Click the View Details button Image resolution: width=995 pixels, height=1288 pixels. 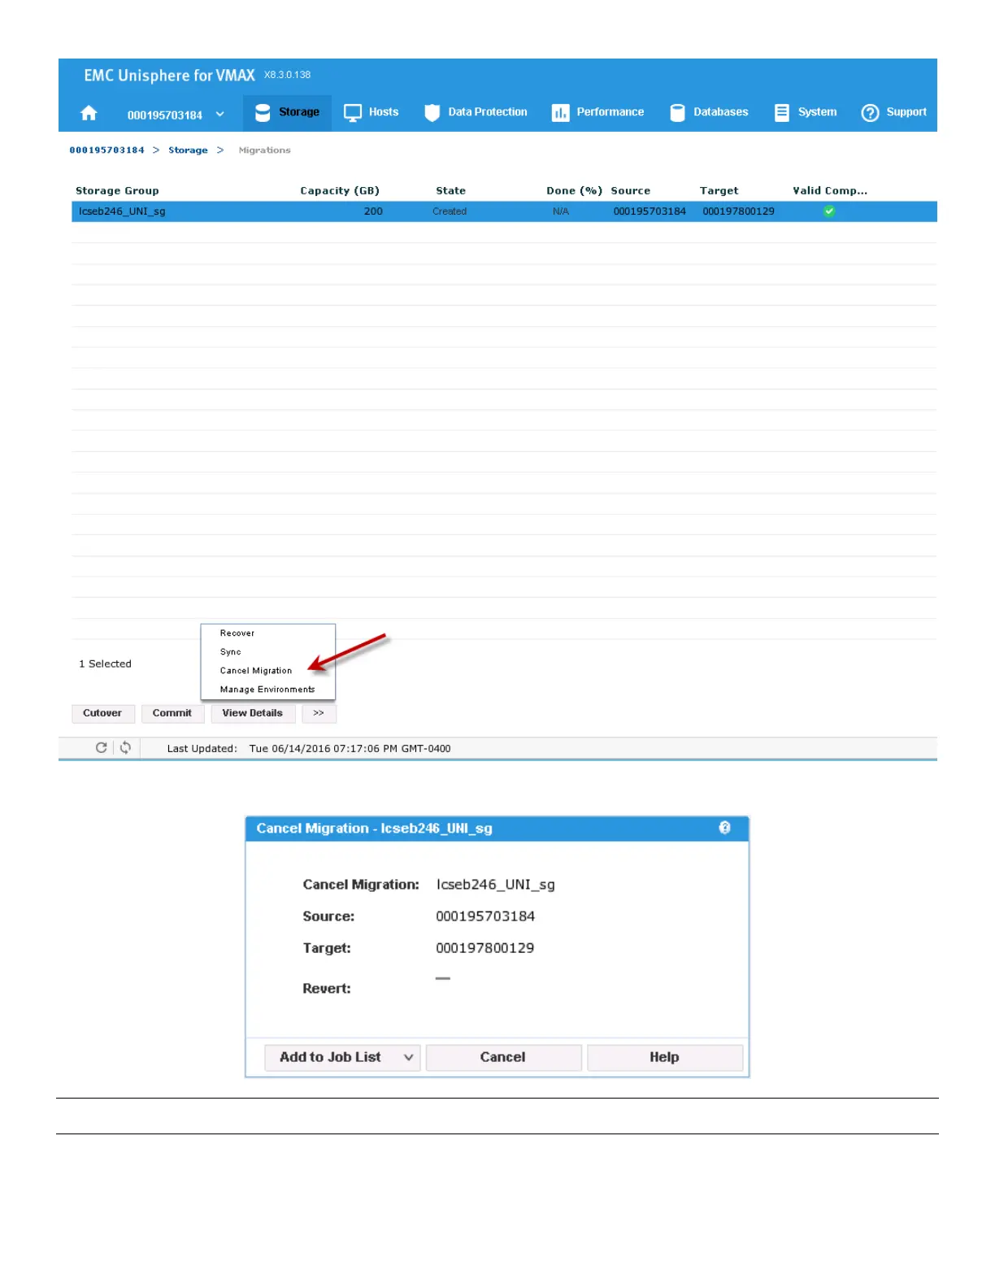pyautogui.click(x=253, y=713)
